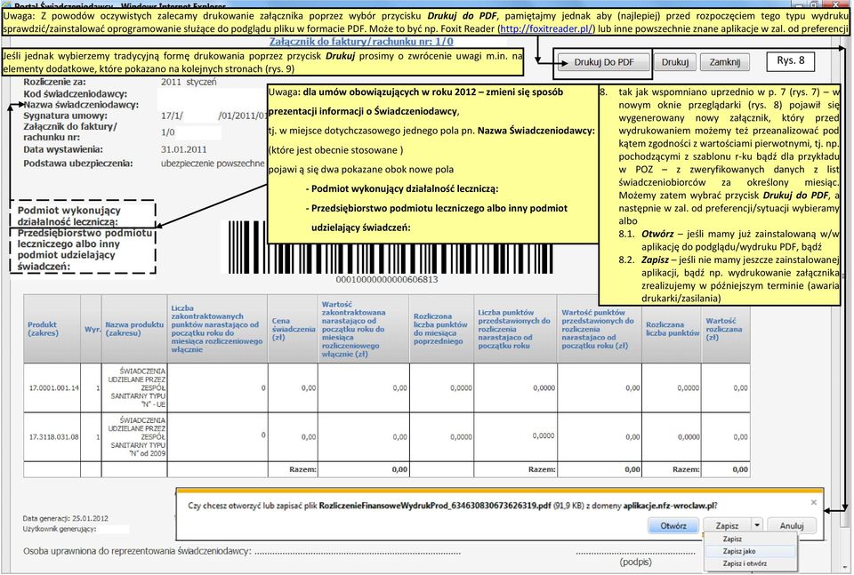Click the Cena świadczenia (zł) column header

point(293,329)
